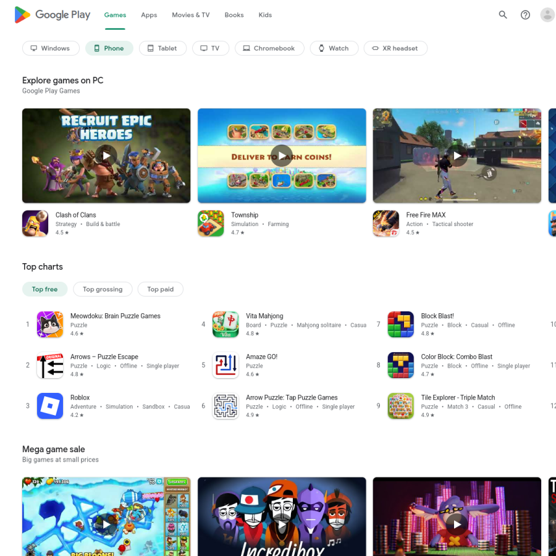
Task: Click the Google Play logo
Action: pyautogui.click(x=52, y=15)
